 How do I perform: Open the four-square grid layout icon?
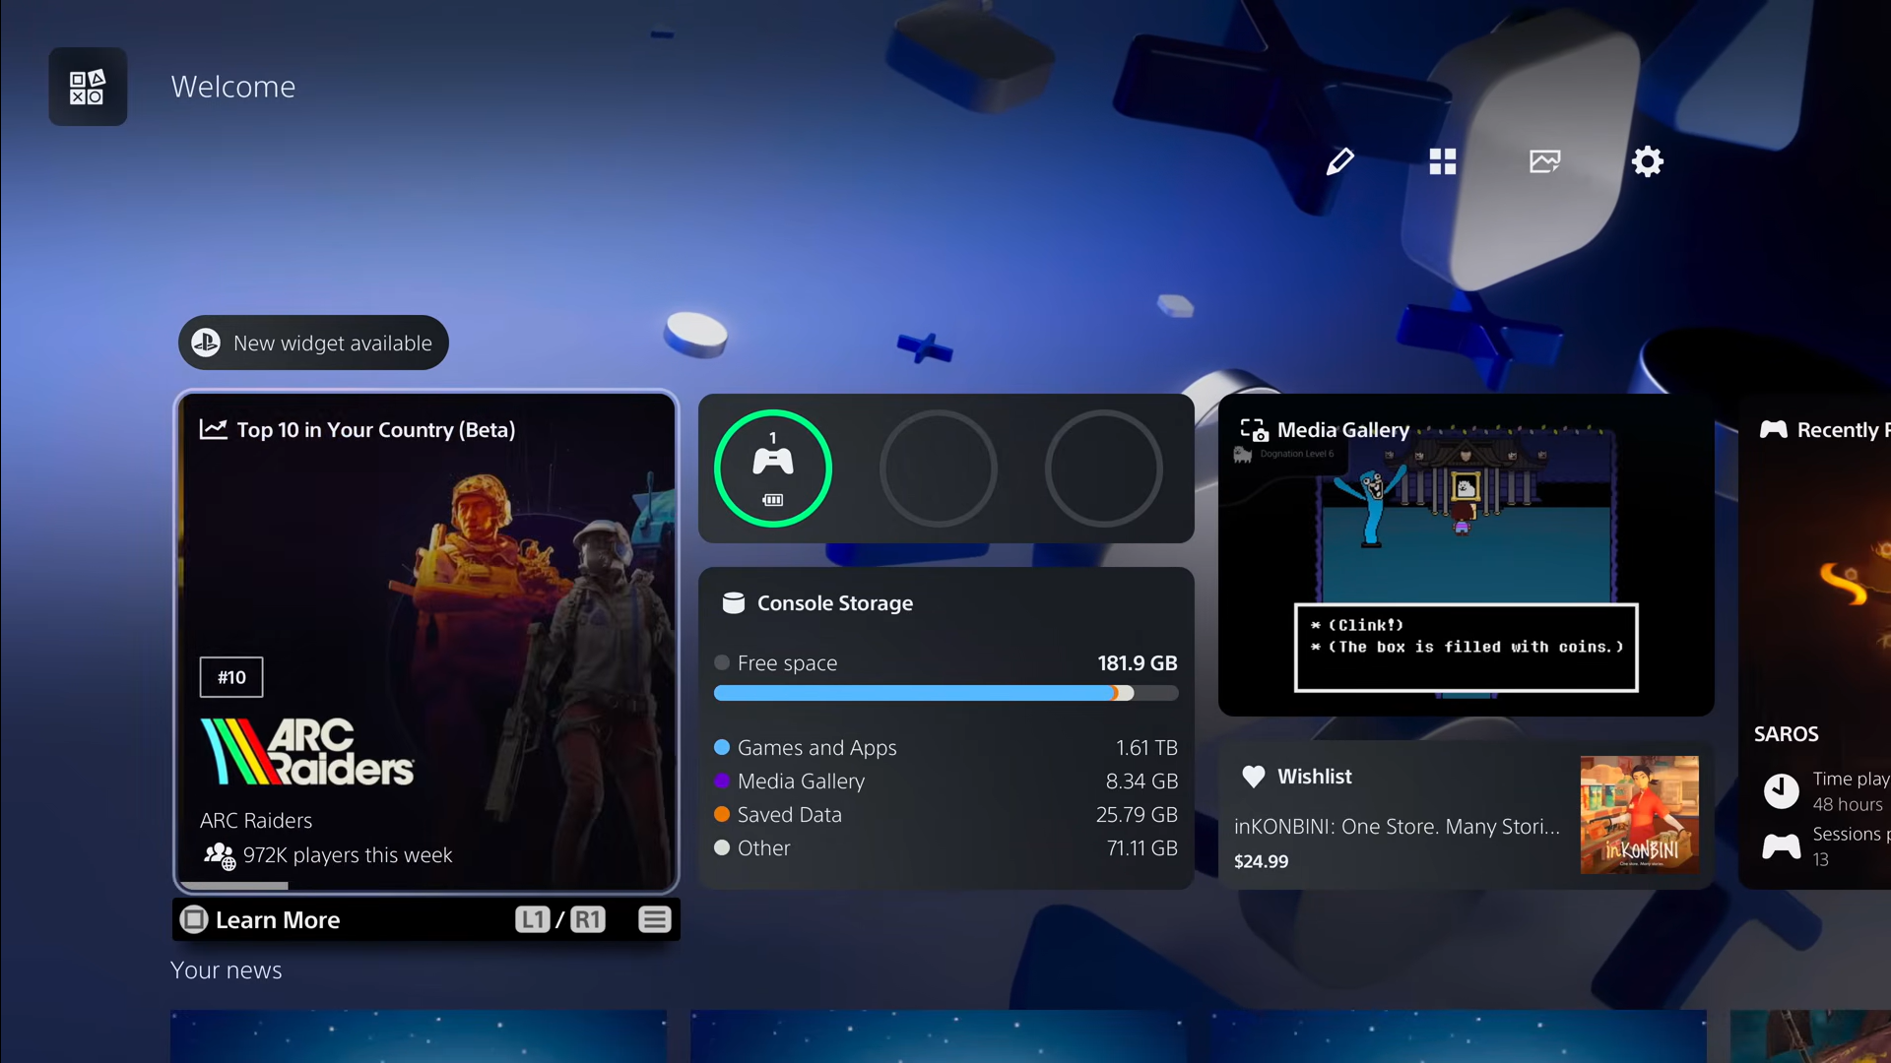[x=1442, y=161]
